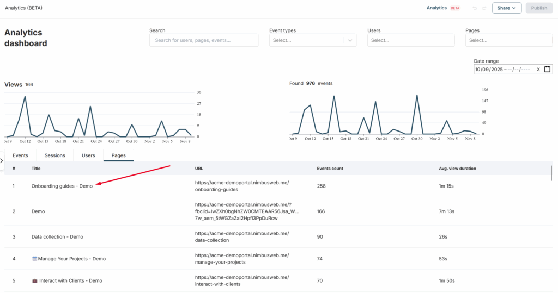Click the red BETA badge
The height and width of the screenshot is (293, 558).
(x=455, y=8)
